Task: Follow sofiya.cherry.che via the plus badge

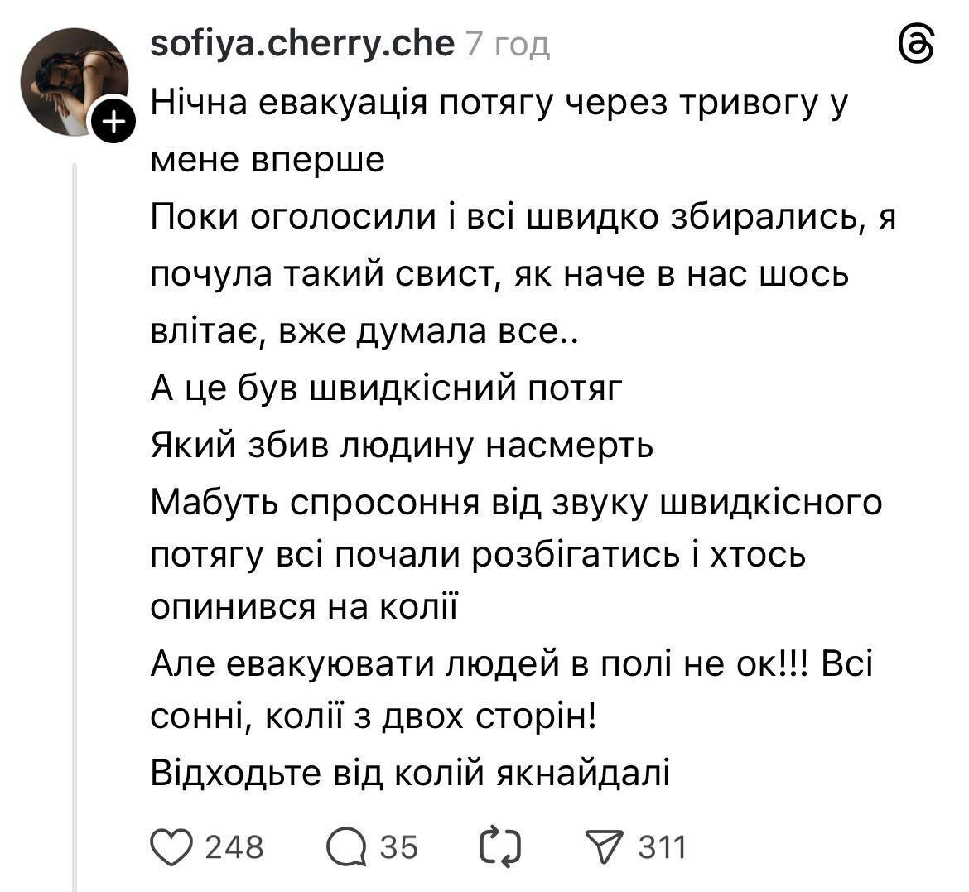Action: 112,119
